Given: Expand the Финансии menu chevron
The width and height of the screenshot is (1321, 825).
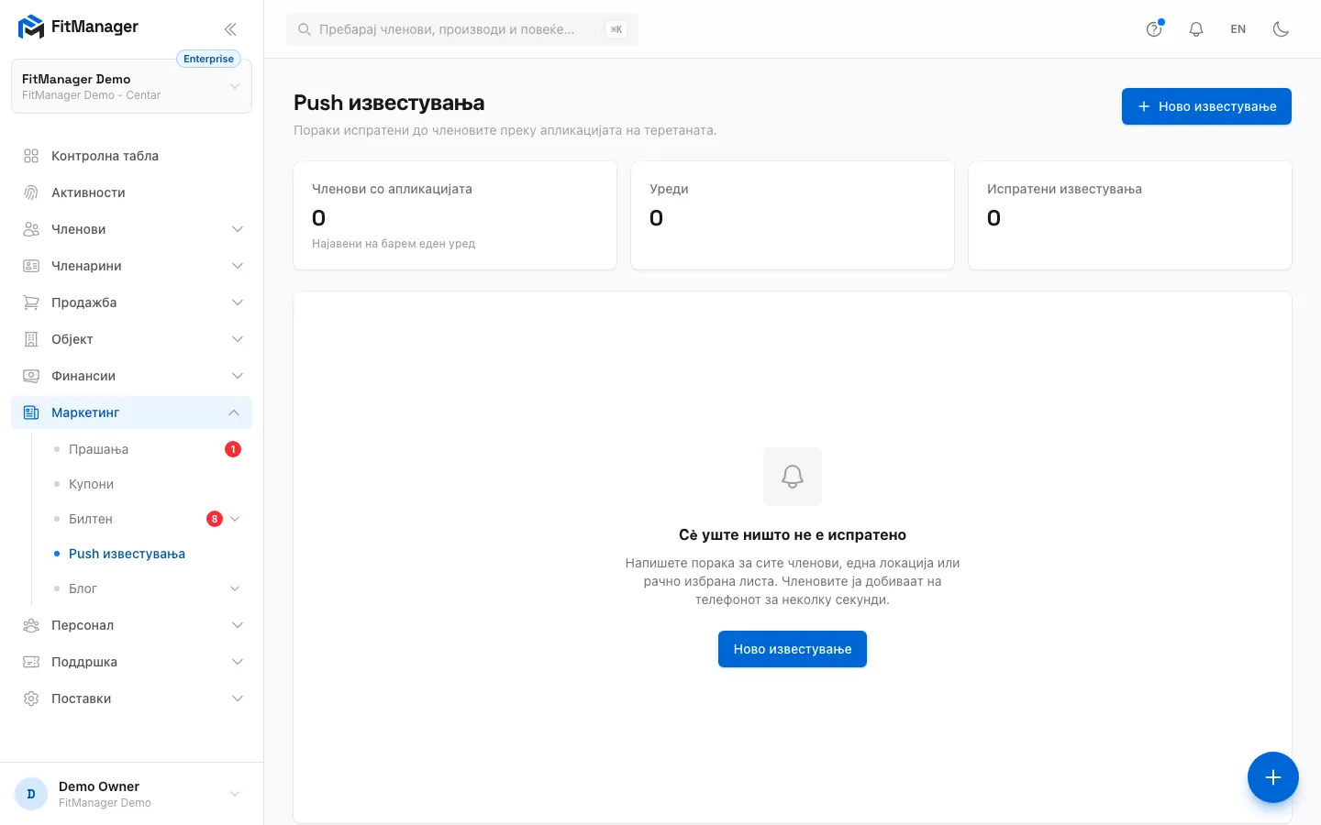Looking at the screenshot, I should tap(238, 376).
